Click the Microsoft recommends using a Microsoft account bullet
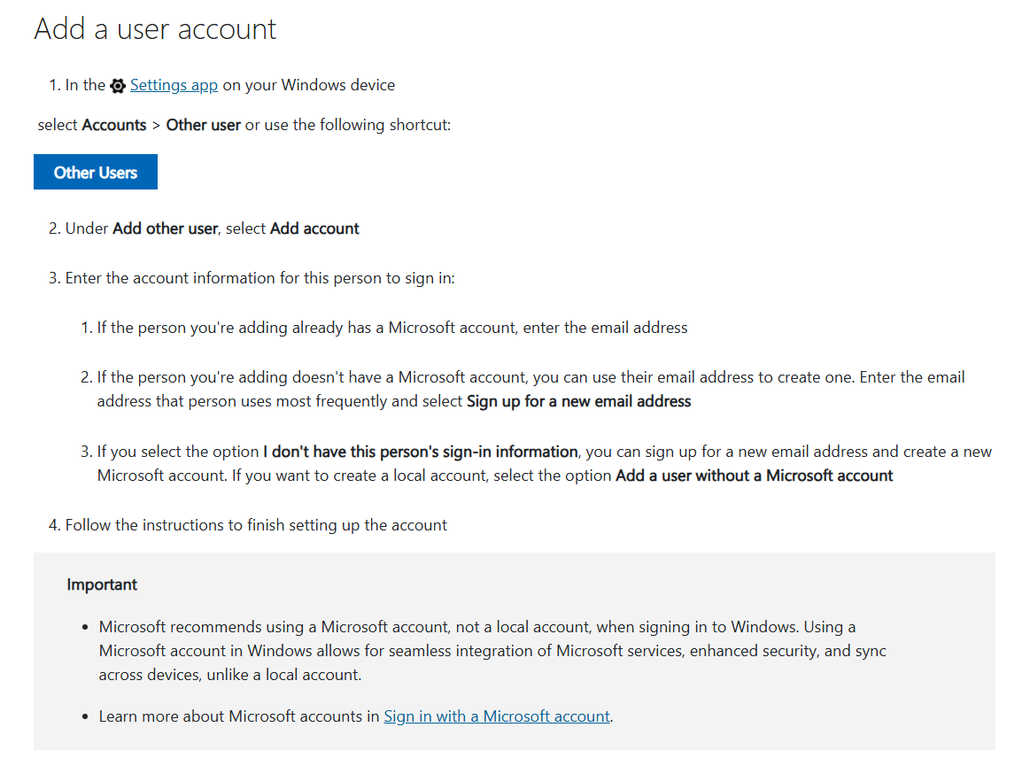The width and height of the screenshot is (1030, 766). pos(492,651)
